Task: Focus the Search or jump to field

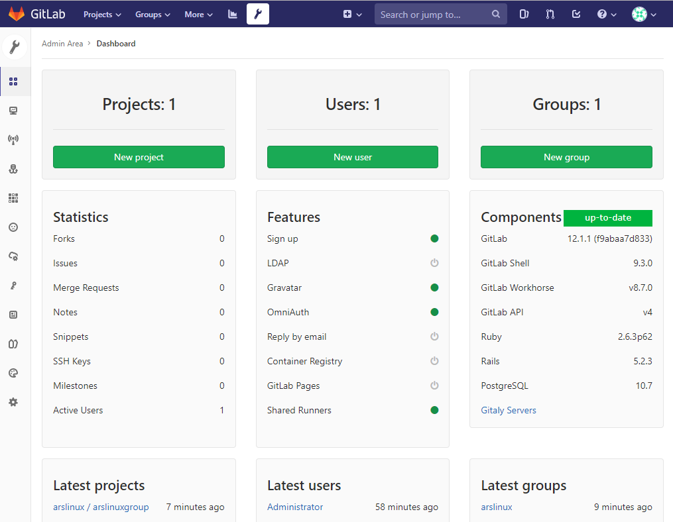Action: [x=440, y=15]
